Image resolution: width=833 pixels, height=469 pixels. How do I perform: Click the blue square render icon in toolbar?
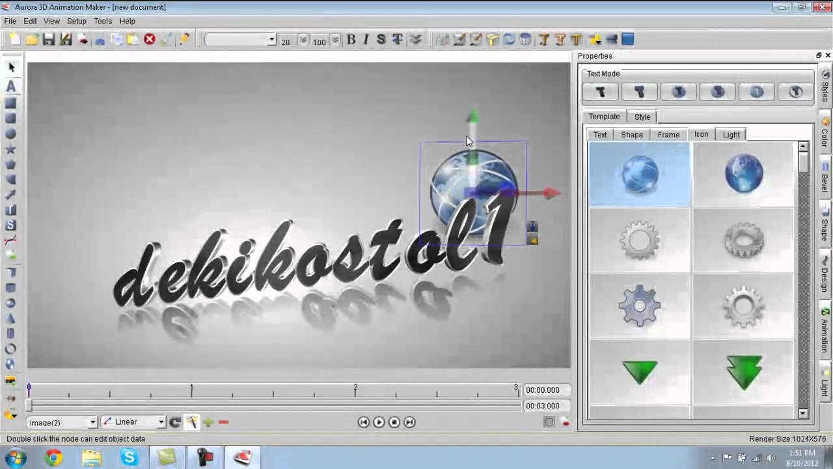(627, 40)
